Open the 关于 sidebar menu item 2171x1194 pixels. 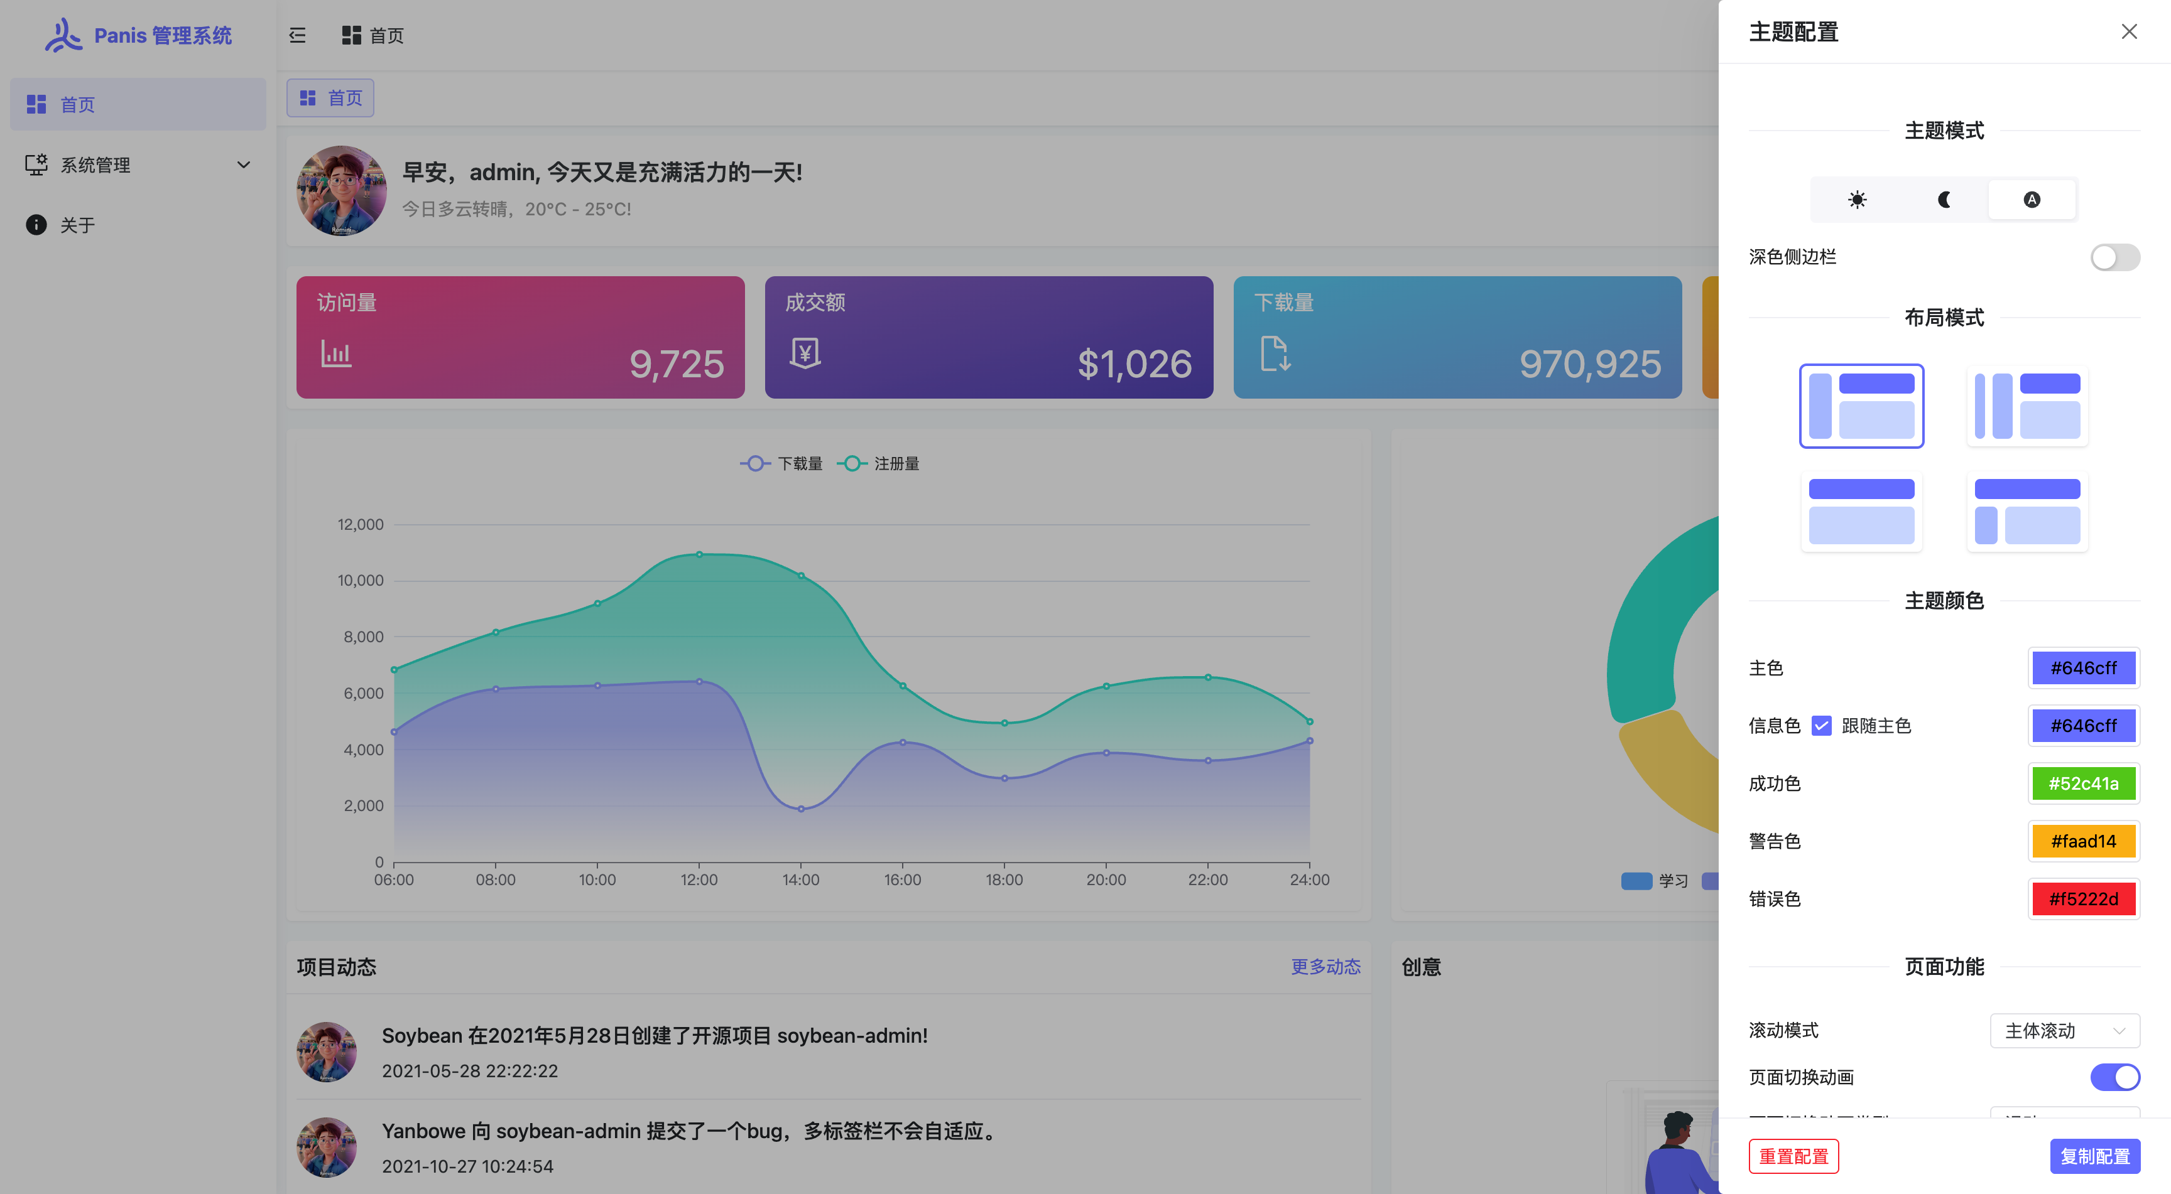(77, 225)
